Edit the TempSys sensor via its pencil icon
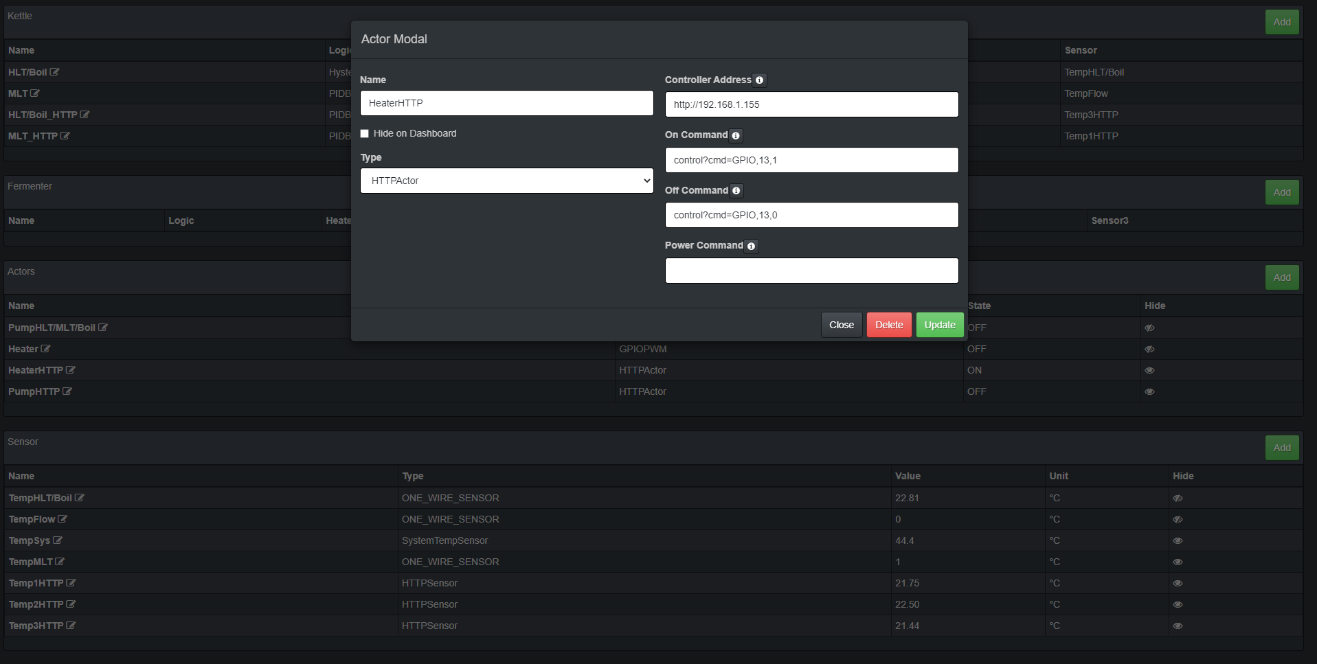Image resolution: width=1317 pixels, height=664 pixels. [x=58, y=540]
